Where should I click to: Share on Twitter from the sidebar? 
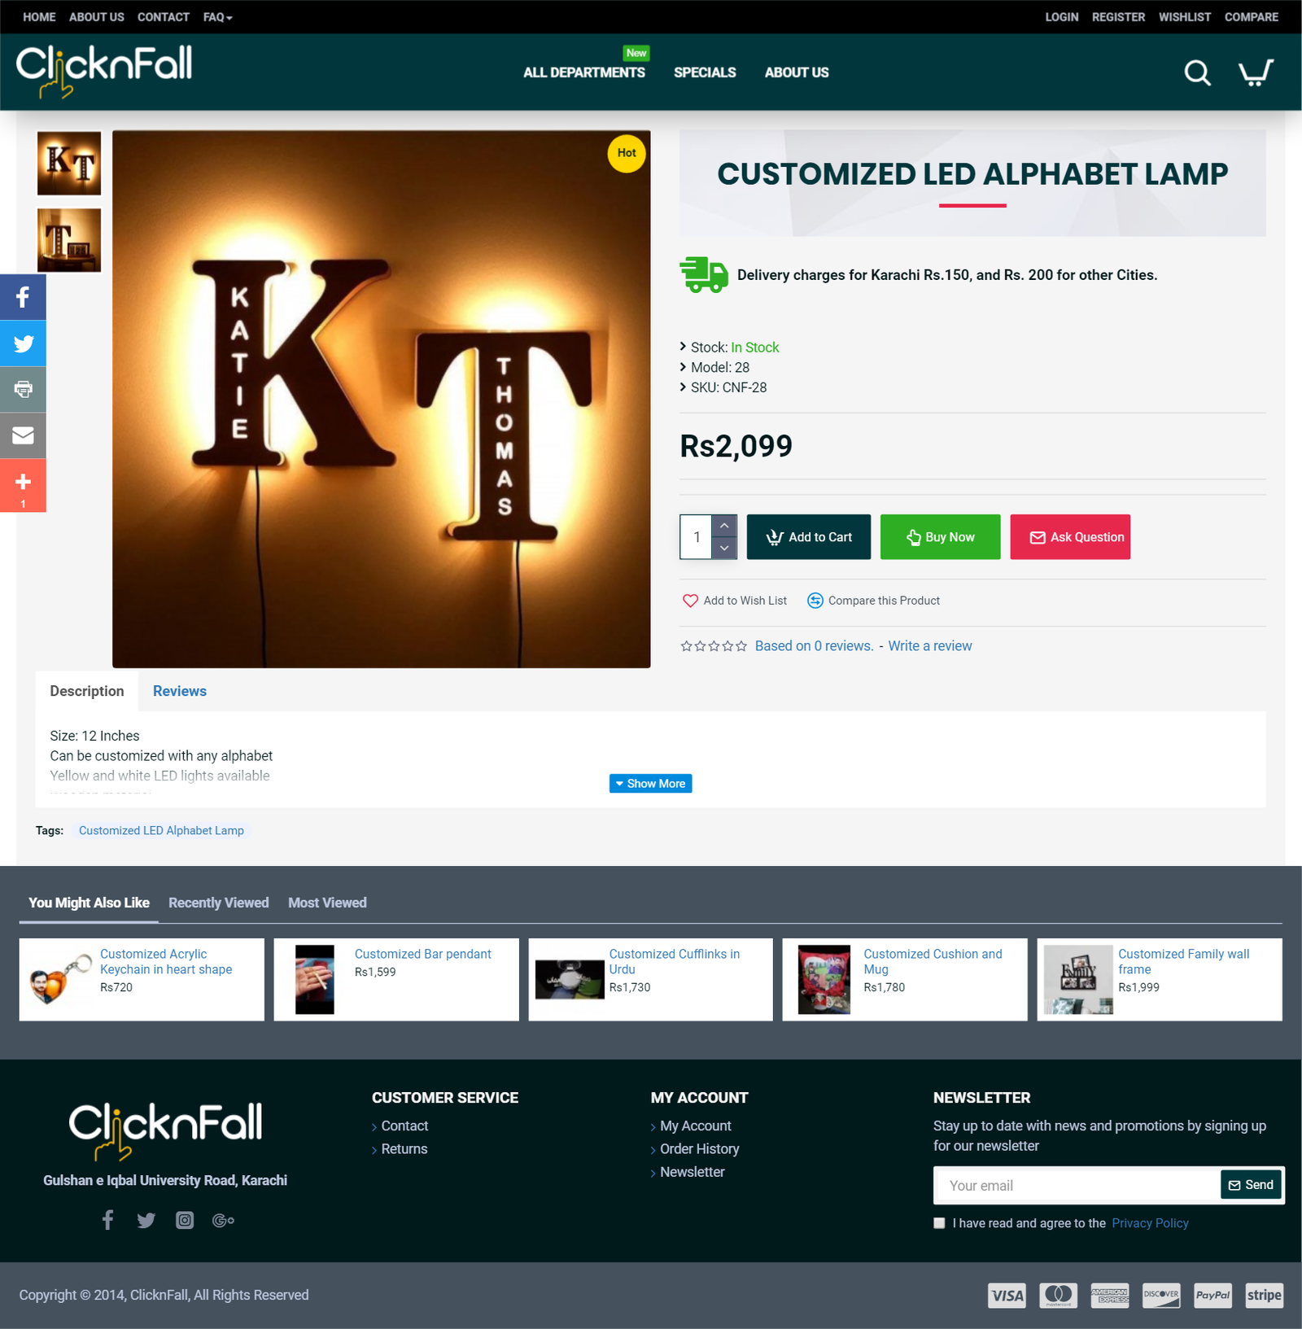23,343
